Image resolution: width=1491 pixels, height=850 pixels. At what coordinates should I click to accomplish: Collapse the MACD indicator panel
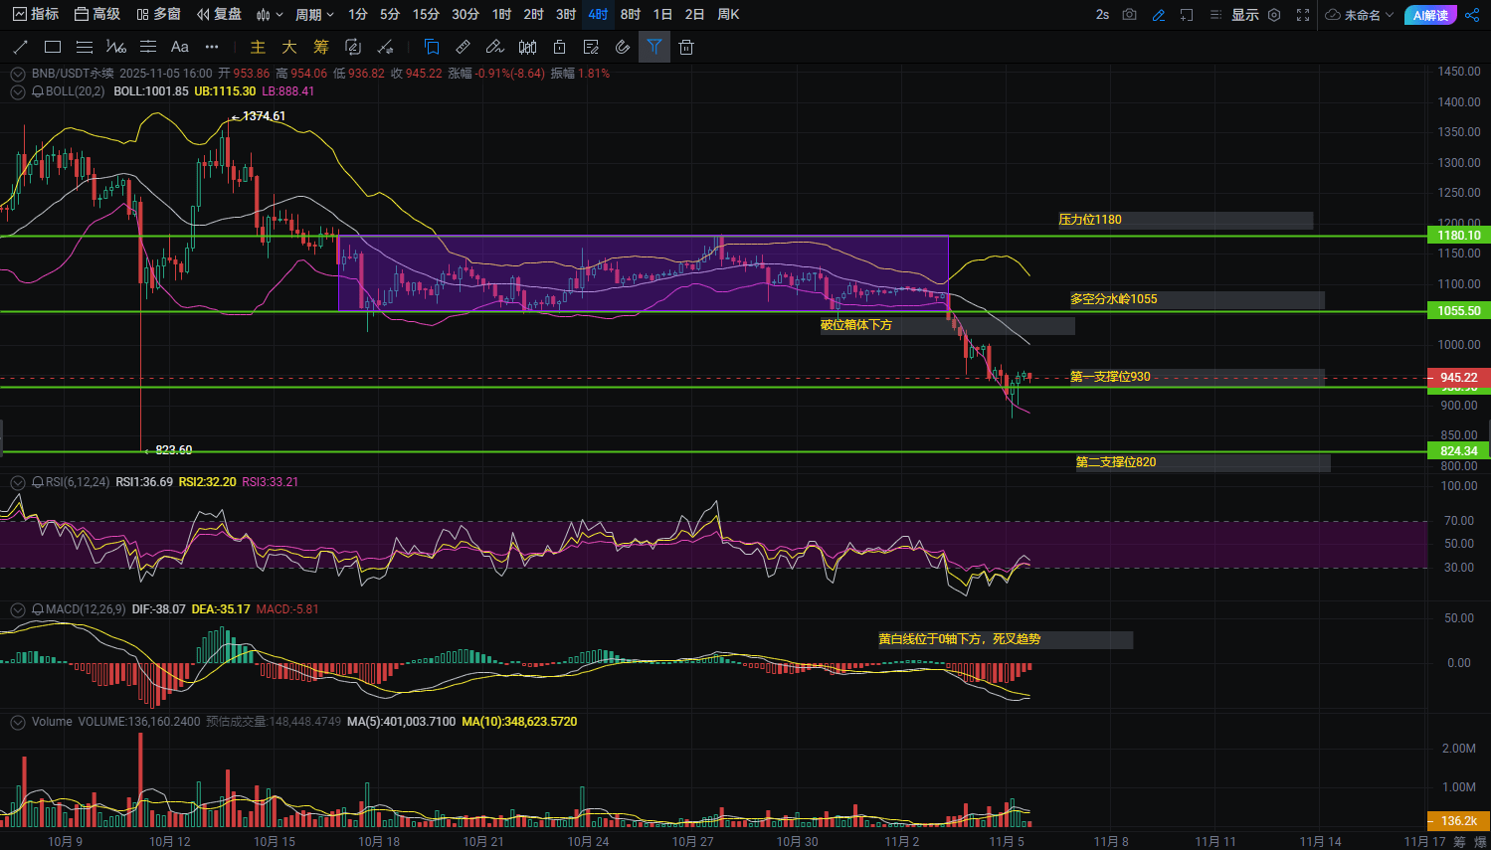click(17, 609)
